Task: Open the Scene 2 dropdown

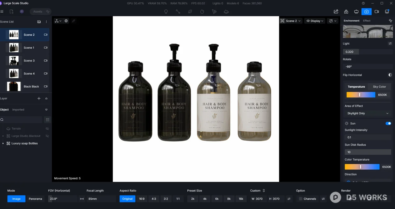Action: pos(293,21)
